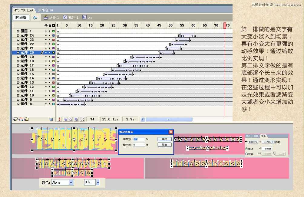Screen dimensions: 304x197
Task: Click the 场景 1 breadcrumb
Action: coord(51,18)
